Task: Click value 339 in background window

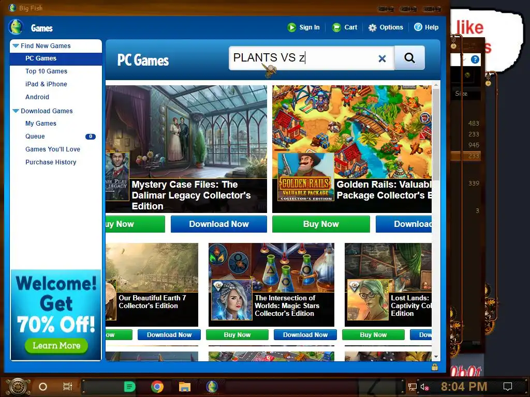Action: [474, 184]
